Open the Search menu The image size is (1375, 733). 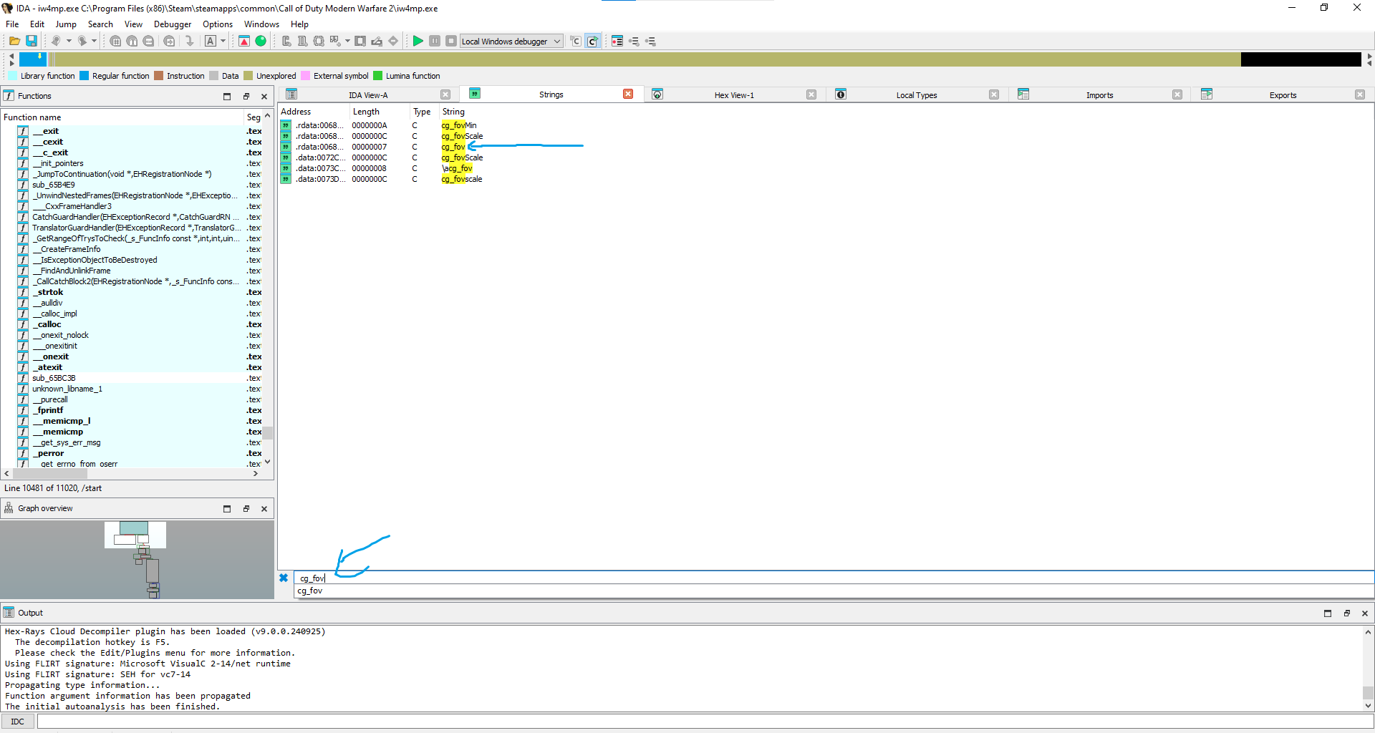click(x=100, y=24)
